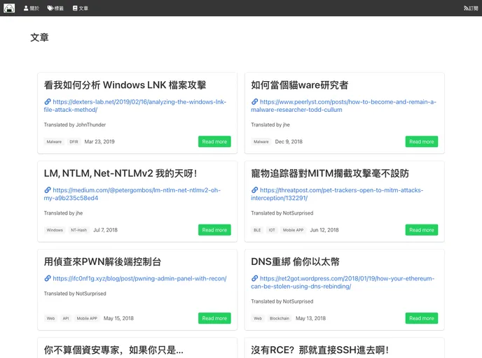Click the site logo in the navbar

tap(9, 8)
